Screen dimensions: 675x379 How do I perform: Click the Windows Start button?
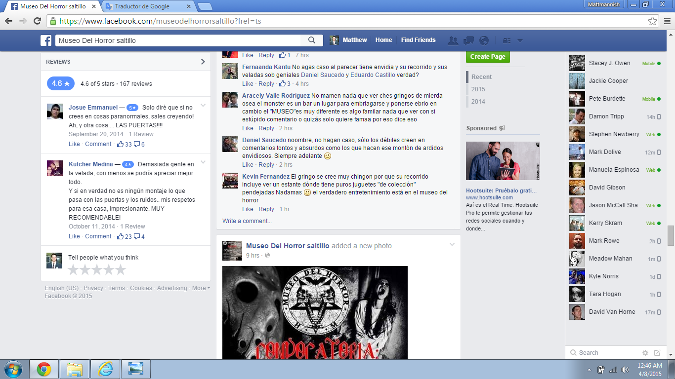pos(13,369)
